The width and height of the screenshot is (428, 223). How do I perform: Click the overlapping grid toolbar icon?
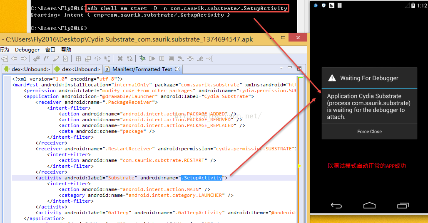click(88, 59)
